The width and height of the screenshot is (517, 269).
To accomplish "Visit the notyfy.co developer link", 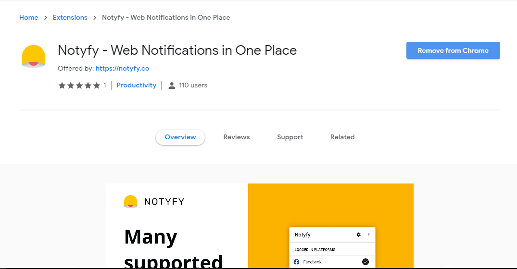I will pos(122,69).
